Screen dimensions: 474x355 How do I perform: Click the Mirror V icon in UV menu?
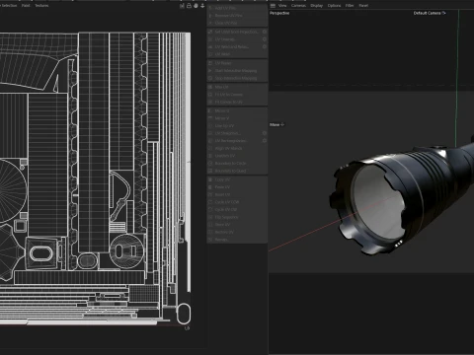(210, 118)
